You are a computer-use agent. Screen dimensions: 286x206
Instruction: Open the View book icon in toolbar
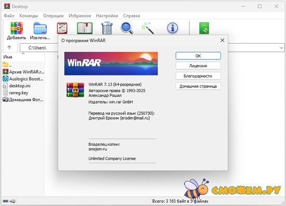pyautogui.click(x=85, y=28)
